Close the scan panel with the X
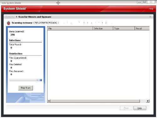Screen dimensions: 157x118 tap(150, 17)
